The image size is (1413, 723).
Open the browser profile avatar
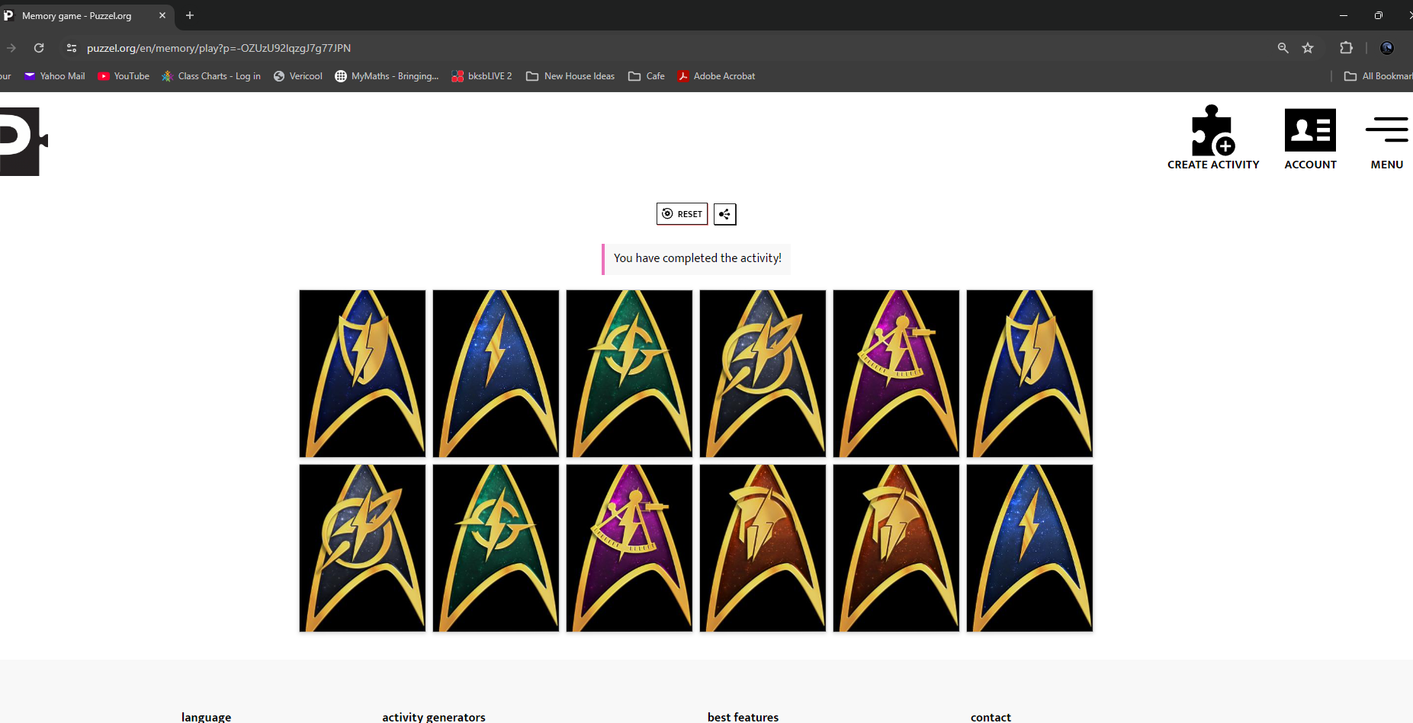click(1386, 48)
